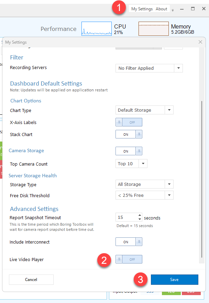Open the My Settings menu item
209x303 pixels.
click(142, 9)
